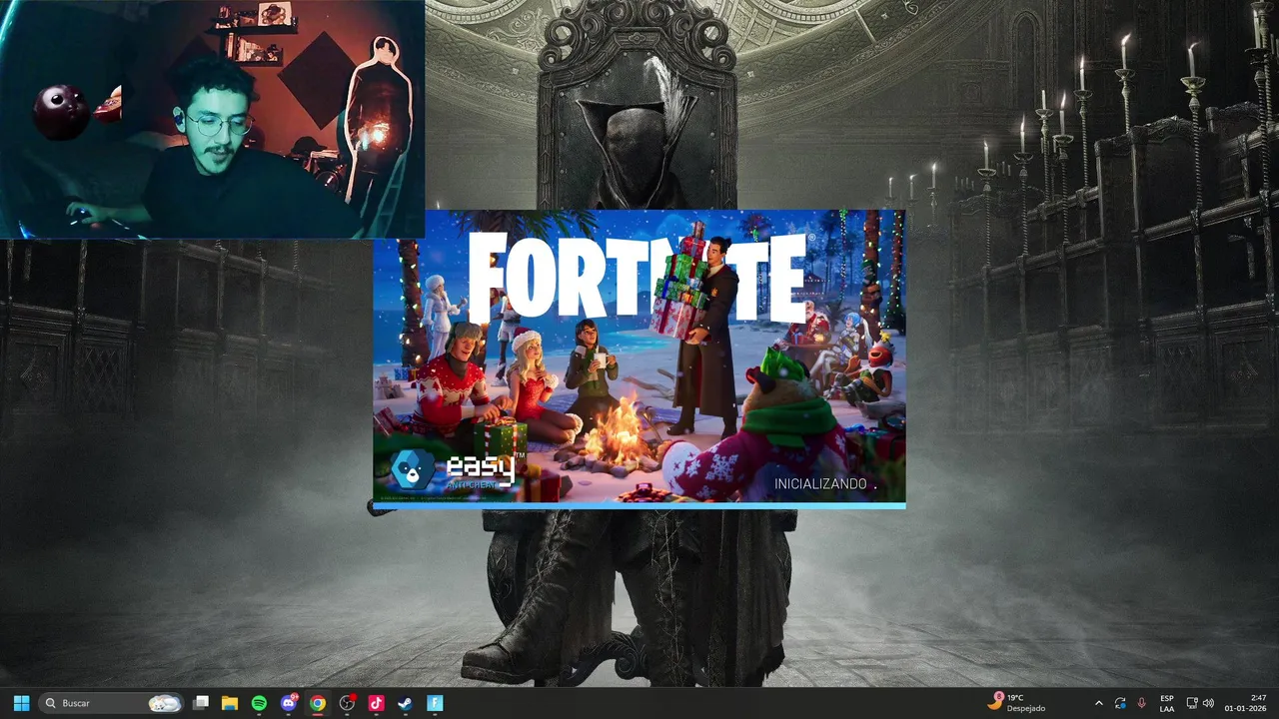The image size is (1279, 719).
Task: Open the Windows Start menu
Action: click(21, 703)
